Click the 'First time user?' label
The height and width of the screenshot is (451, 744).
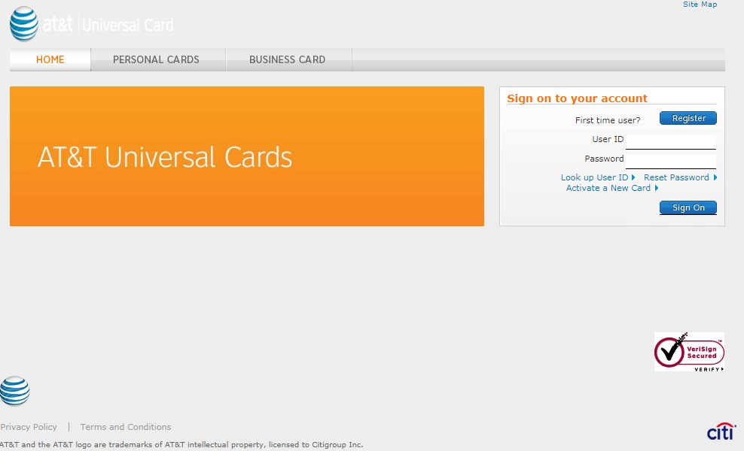pyautogui.click(x=608, y=120)
